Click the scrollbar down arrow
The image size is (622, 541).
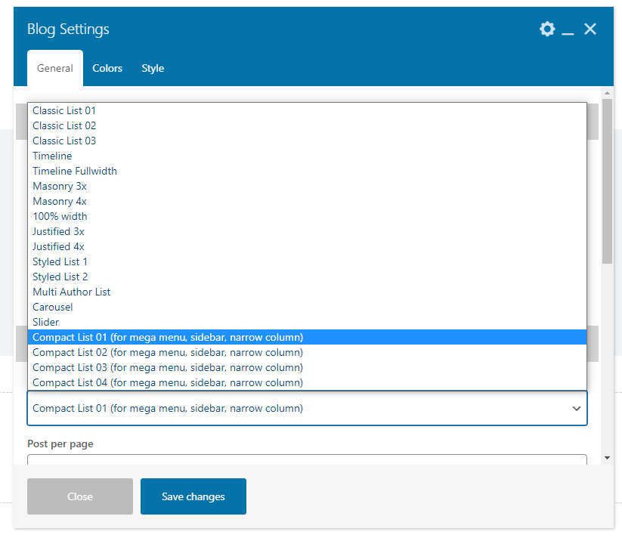[608, 458]
